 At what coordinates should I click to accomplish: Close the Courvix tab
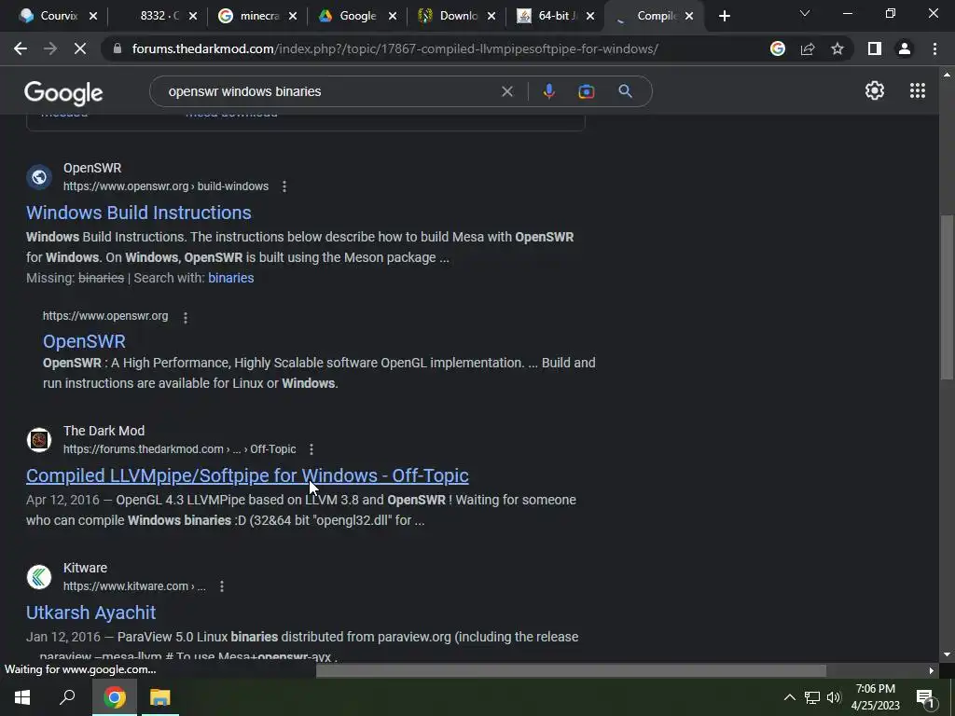93,16
